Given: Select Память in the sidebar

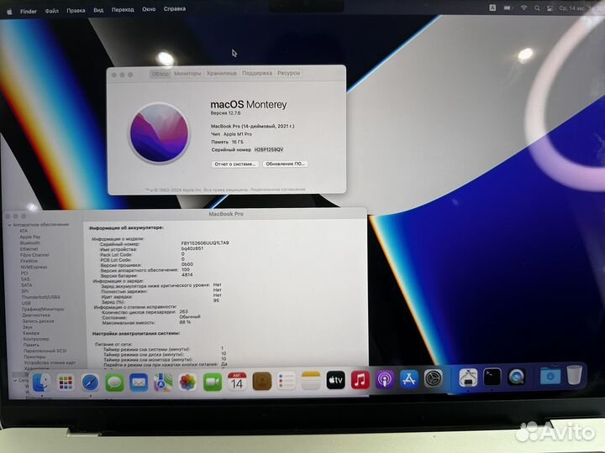Looking at the screenshot, I should (x=31, y=345).
